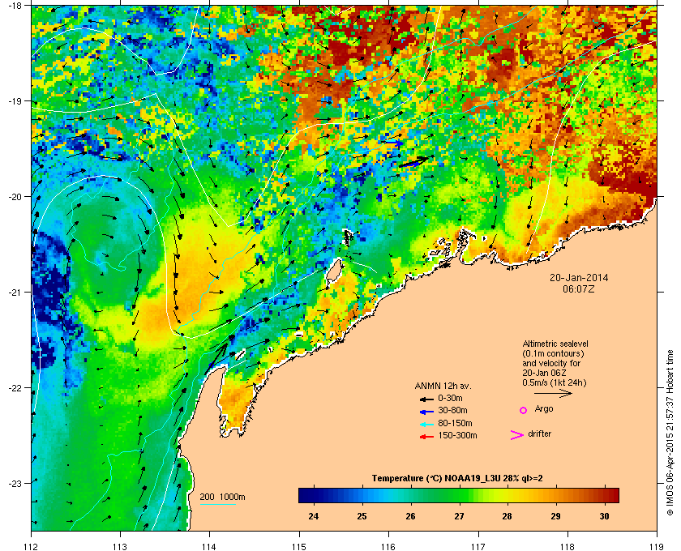Click Barrow Island on the map

coord(333,270)
